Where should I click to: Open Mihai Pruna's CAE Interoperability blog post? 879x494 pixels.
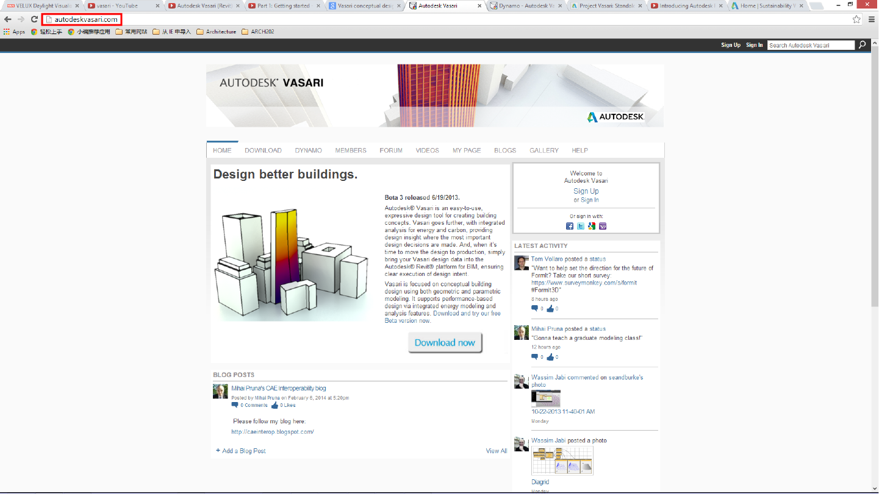pos(279,388)
